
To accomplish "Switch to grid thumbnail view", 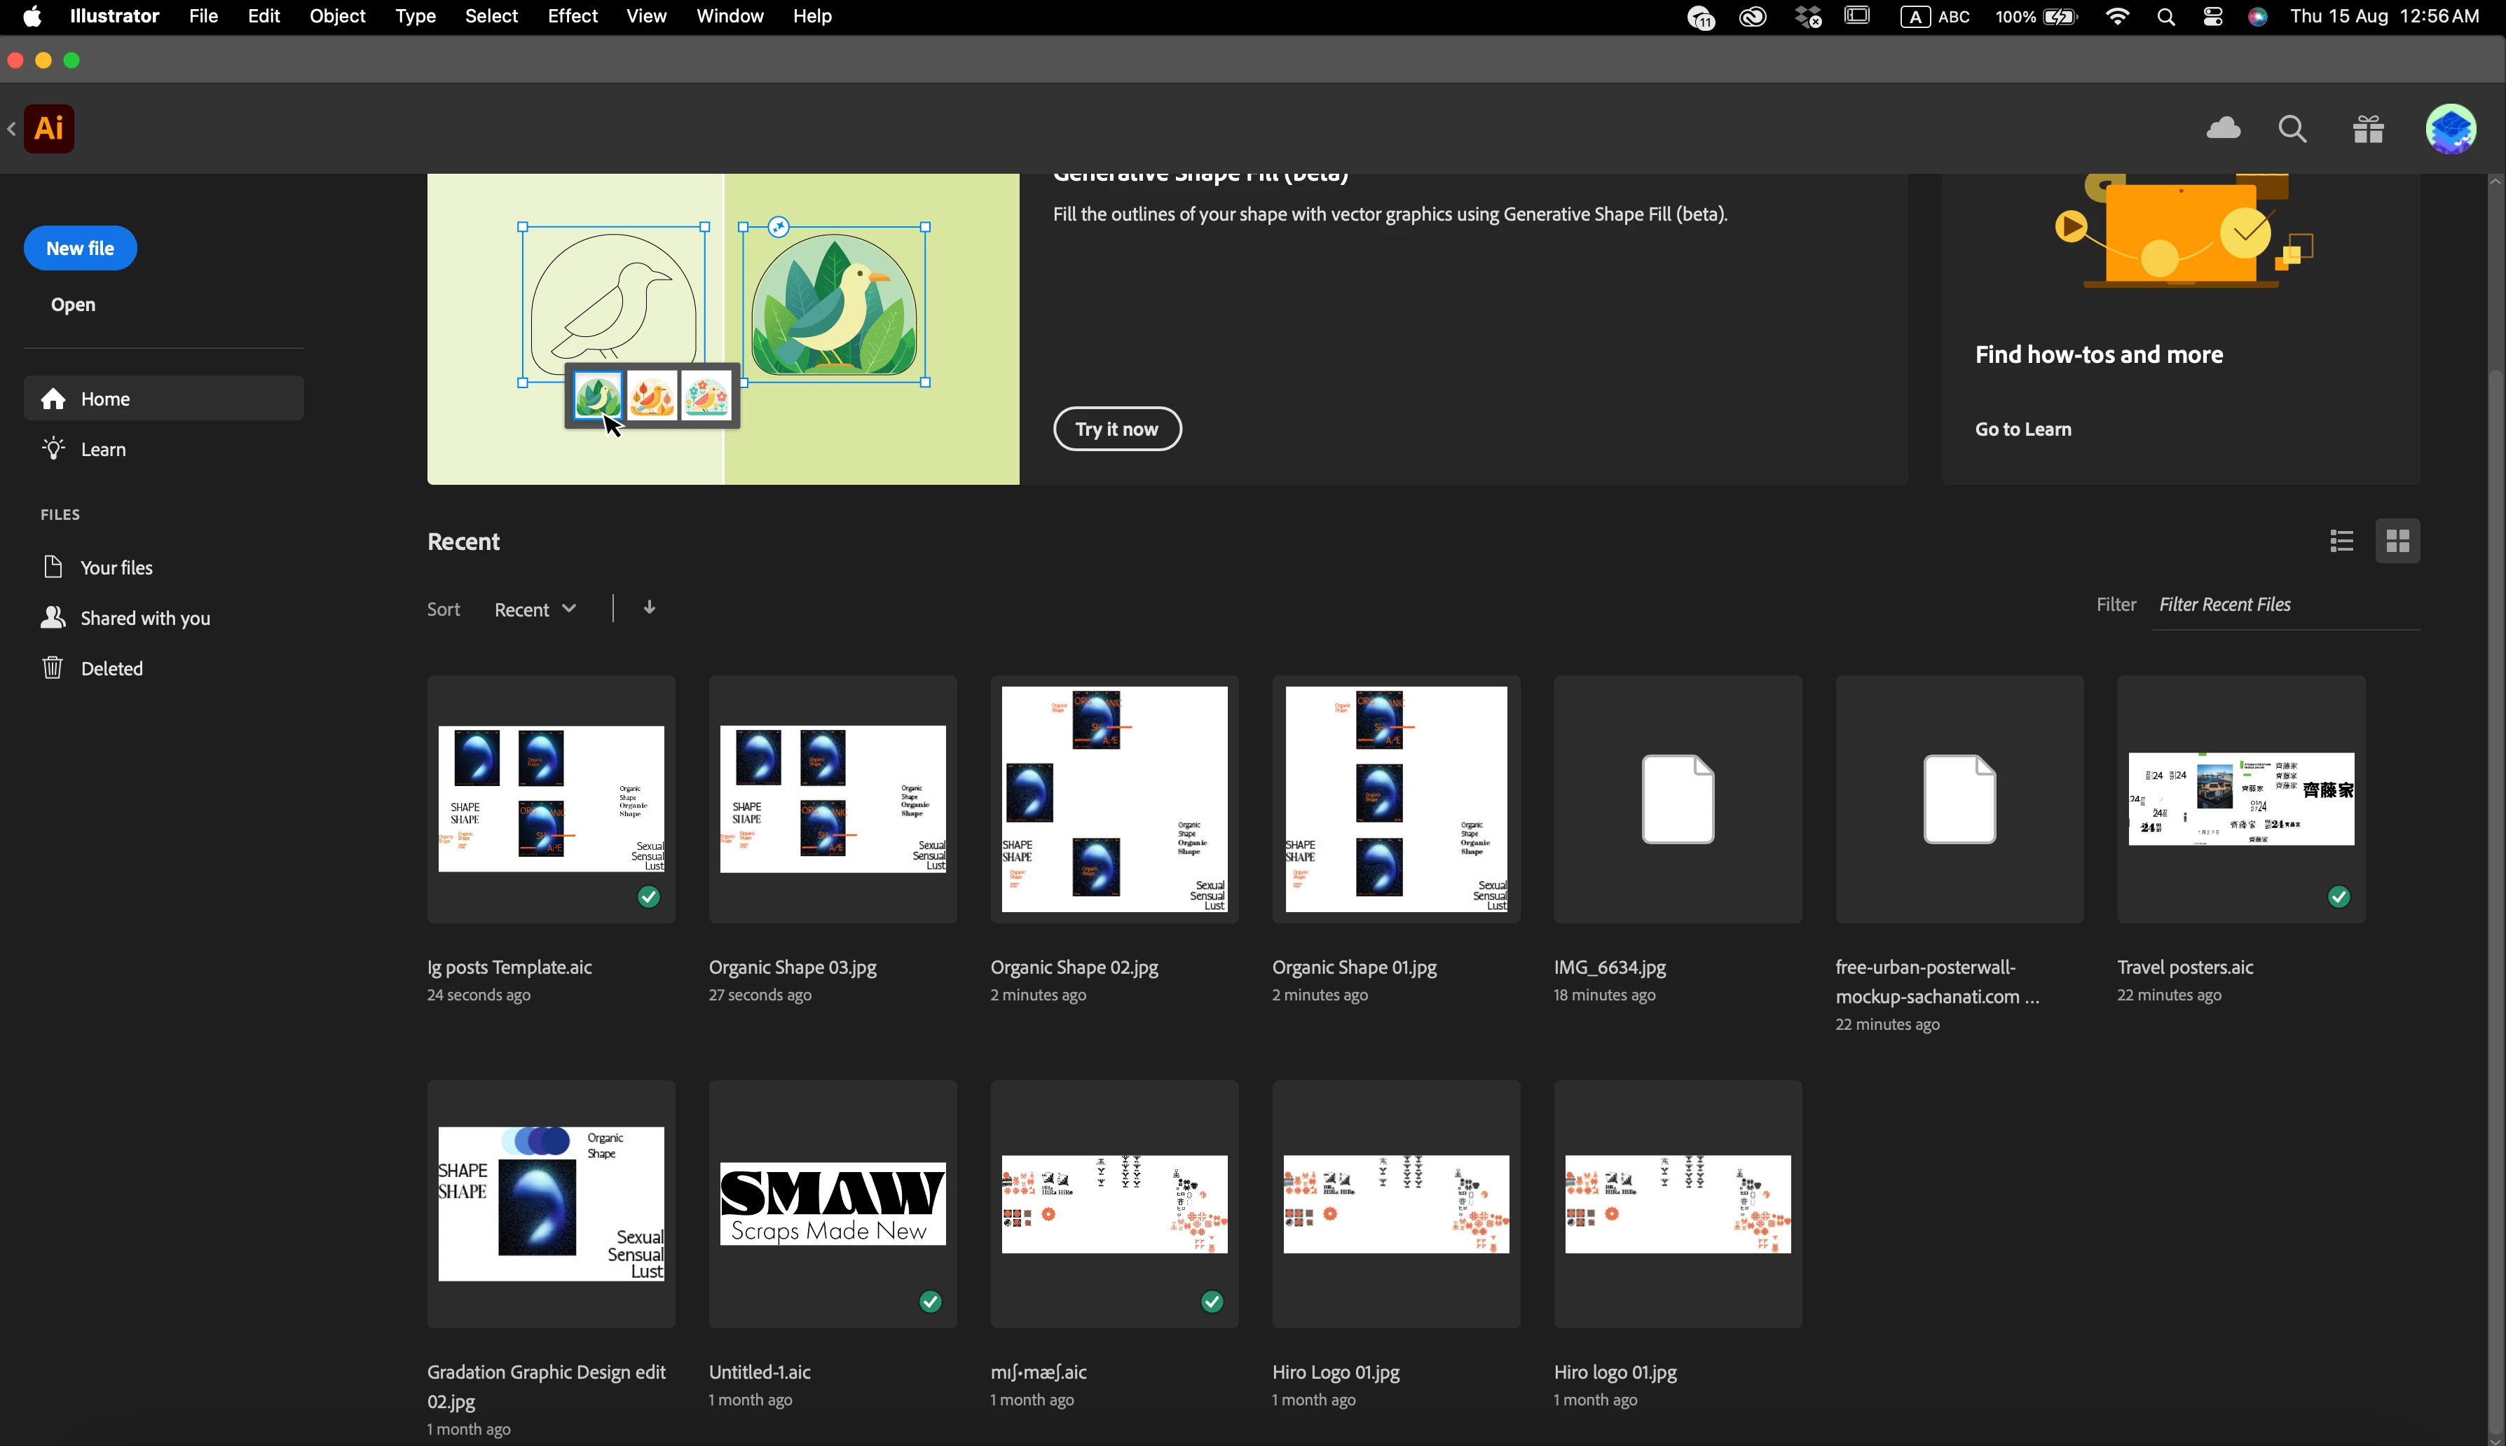I will [x=2398, y=542].
